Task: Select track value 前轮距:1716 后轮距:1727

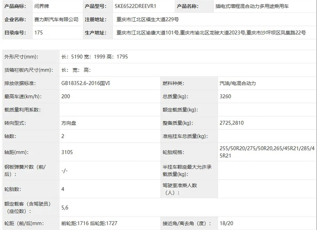Action: (x=89, y=223)
